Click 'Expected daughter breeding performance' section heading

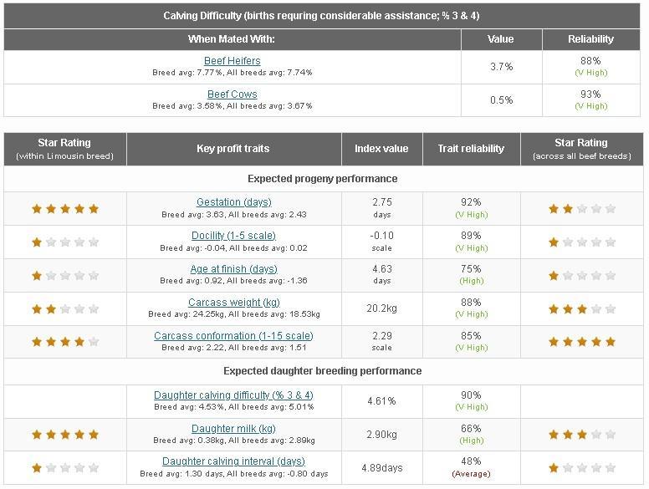(x=323, y=370)
